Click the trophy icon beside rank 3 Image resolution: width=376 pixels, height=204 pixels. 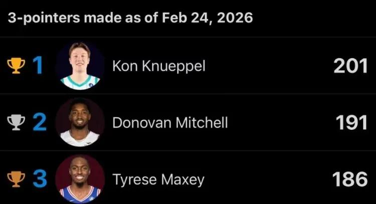[x=16, y=179]
